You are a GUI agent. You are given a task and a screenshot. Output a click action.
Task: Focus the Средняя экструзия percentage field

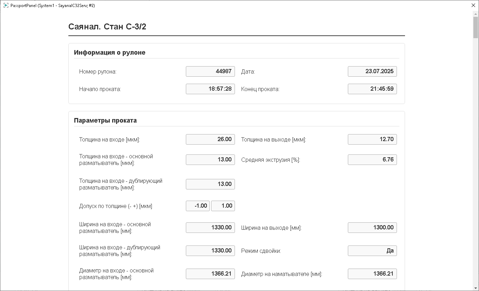point(372,160)
